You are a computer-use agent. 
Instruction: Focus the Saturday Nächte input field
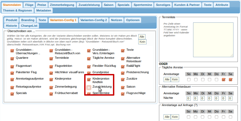230,99
